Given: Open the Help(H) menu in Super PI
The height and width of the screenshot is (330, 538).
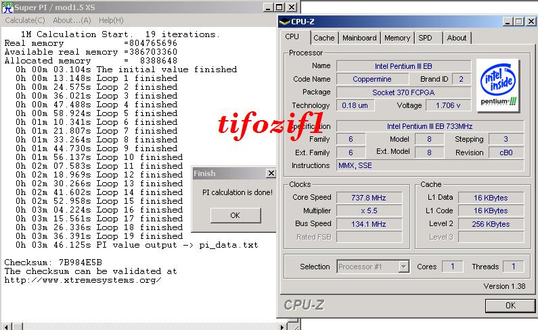Looking at the screenshot, I should [x=111, y=20].
